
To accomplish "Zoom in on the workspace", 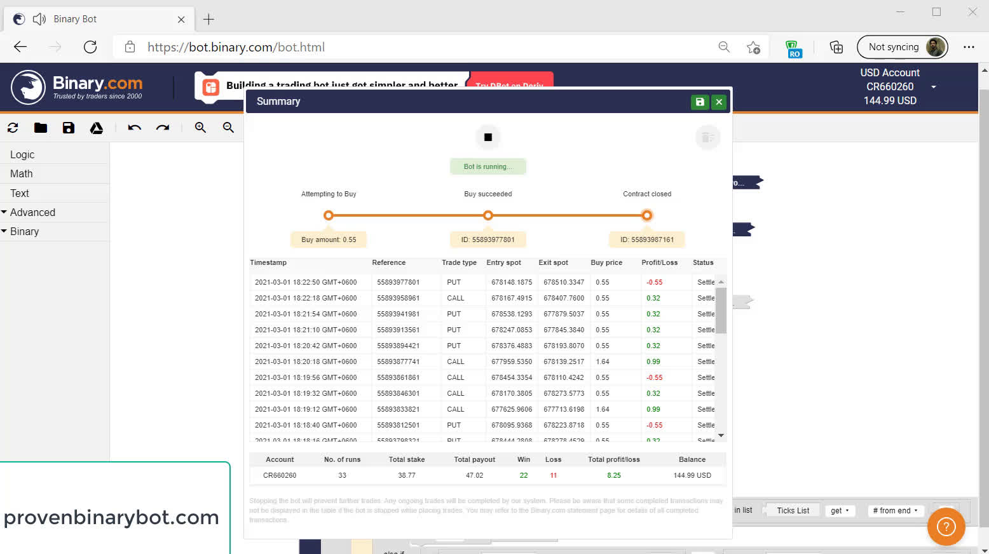I will tap(200, 128).
